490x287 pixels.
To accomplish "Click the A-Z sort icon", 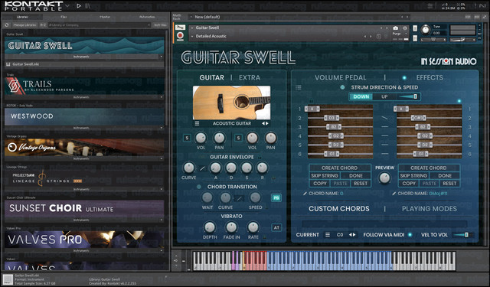I will [x=43, y=25].
